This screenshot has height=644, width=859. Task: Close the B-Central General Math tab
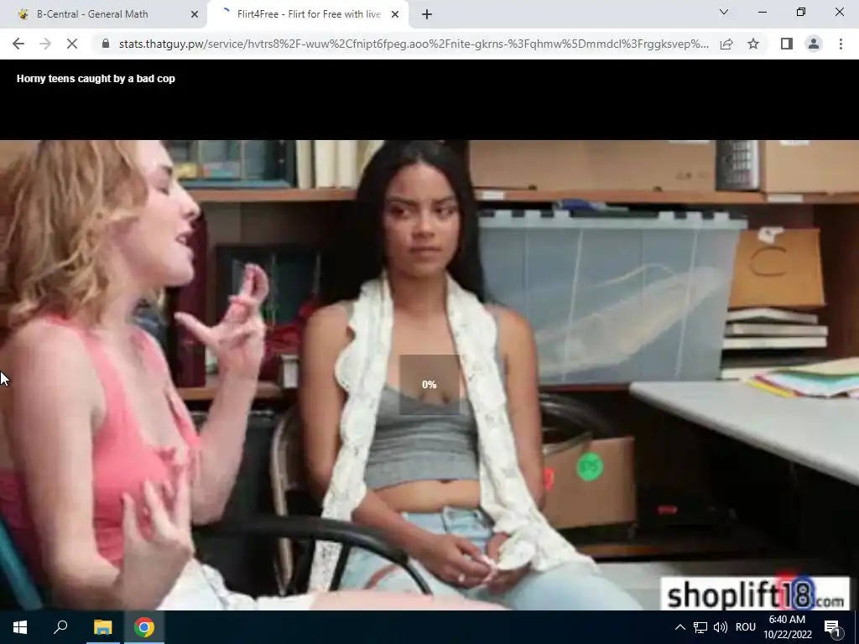click(x=194, y=15)
